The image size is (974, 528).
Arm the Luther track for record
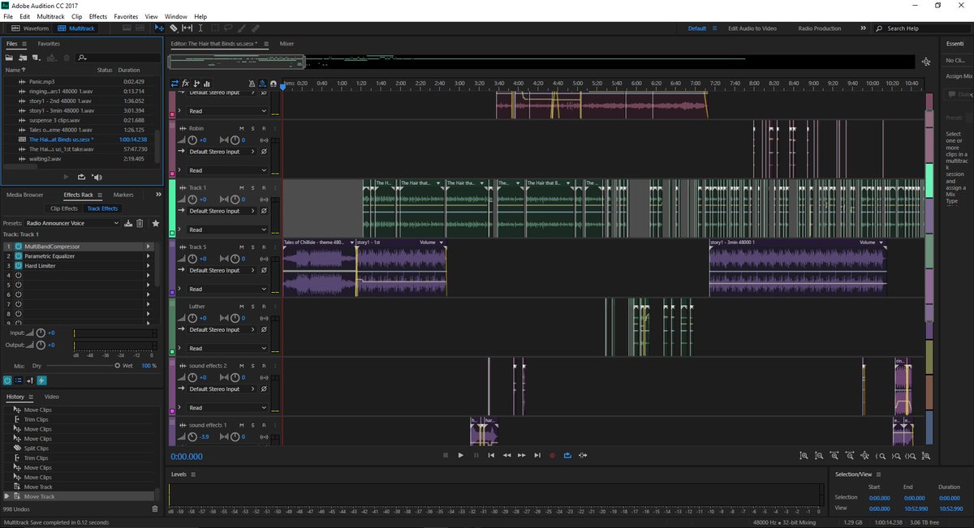pos(264,307)
